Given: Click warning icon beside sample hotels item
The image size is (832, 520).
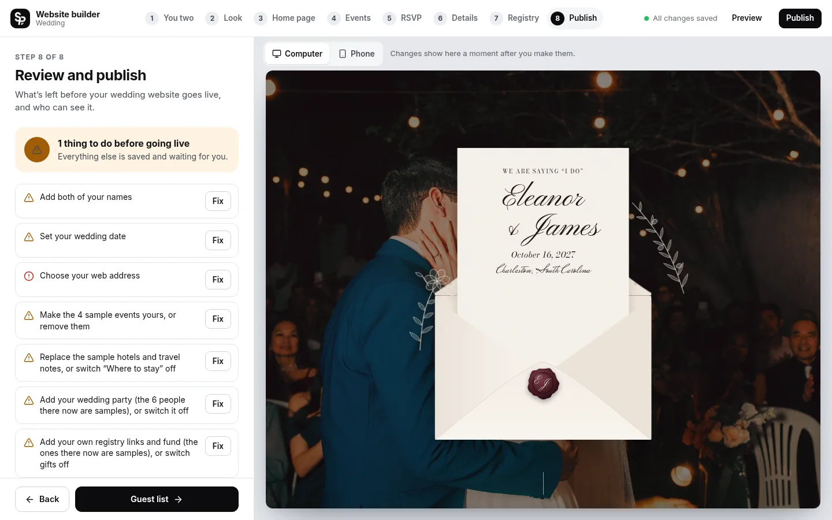Looking at the screenshot, I should (x=29, y=358).
